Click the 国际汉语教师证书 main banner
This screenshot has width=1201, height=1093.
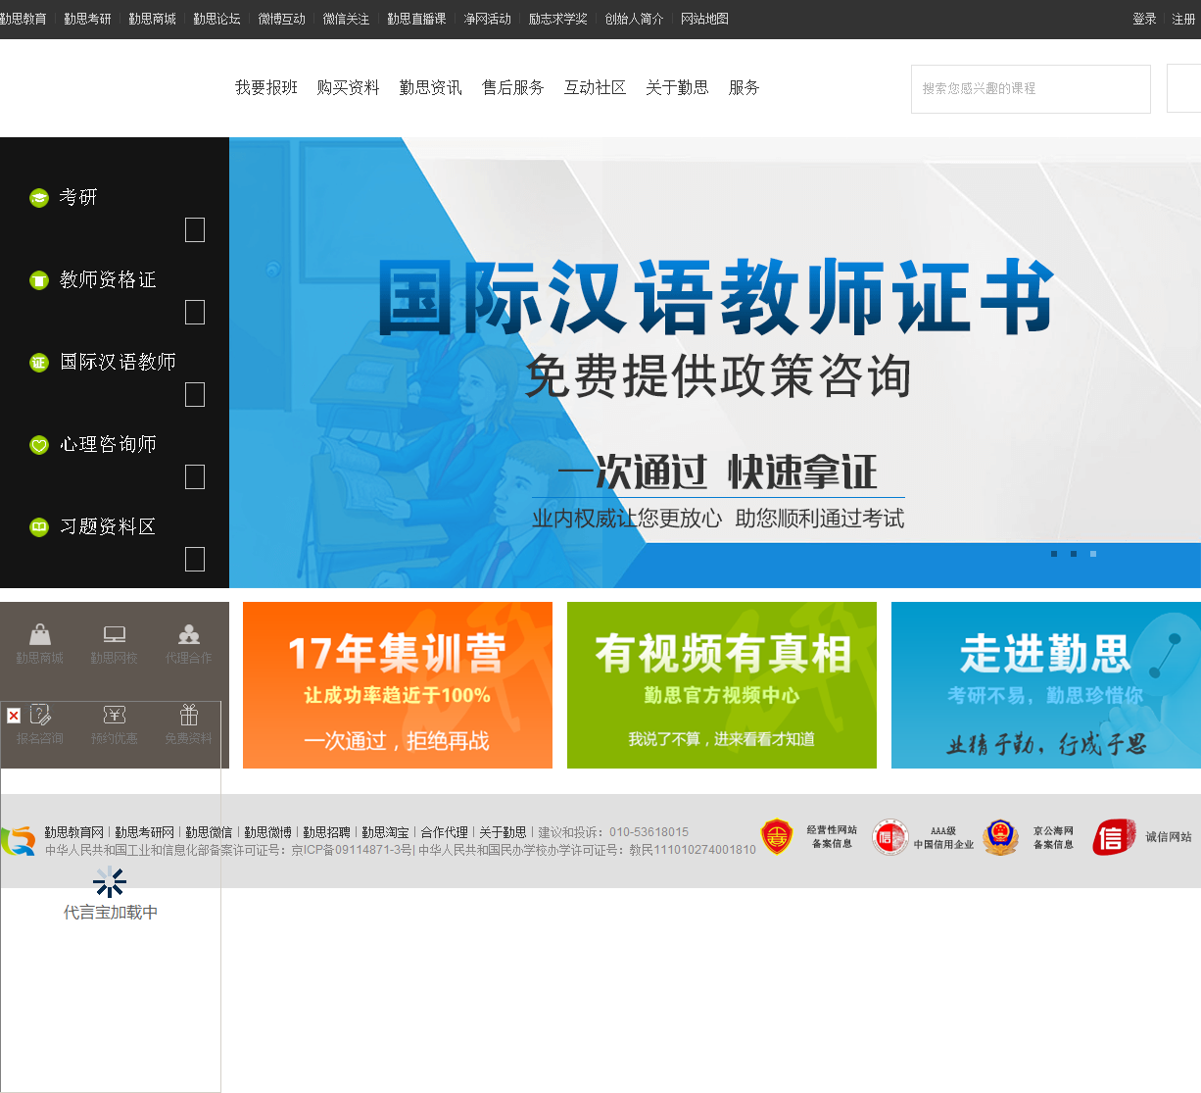[715, 363]
